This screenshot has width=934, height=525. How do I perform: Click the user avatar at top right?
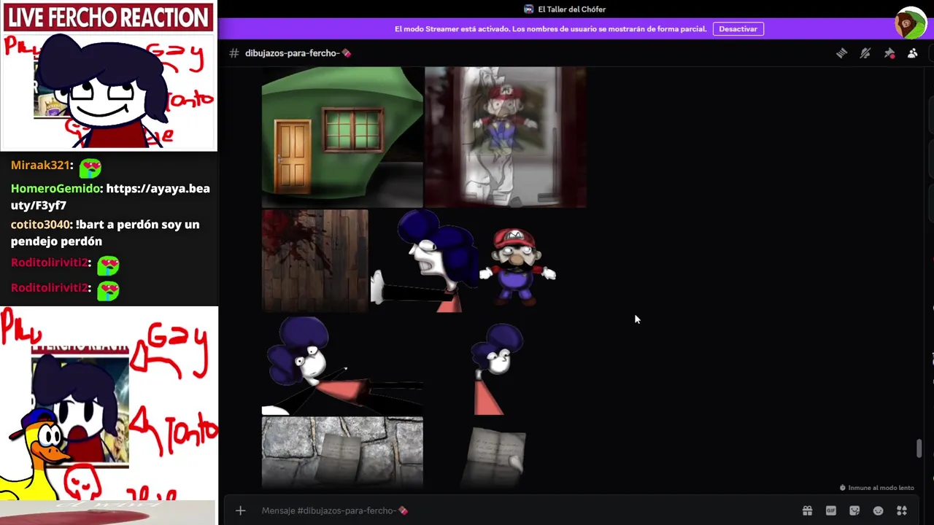point(910,23)
